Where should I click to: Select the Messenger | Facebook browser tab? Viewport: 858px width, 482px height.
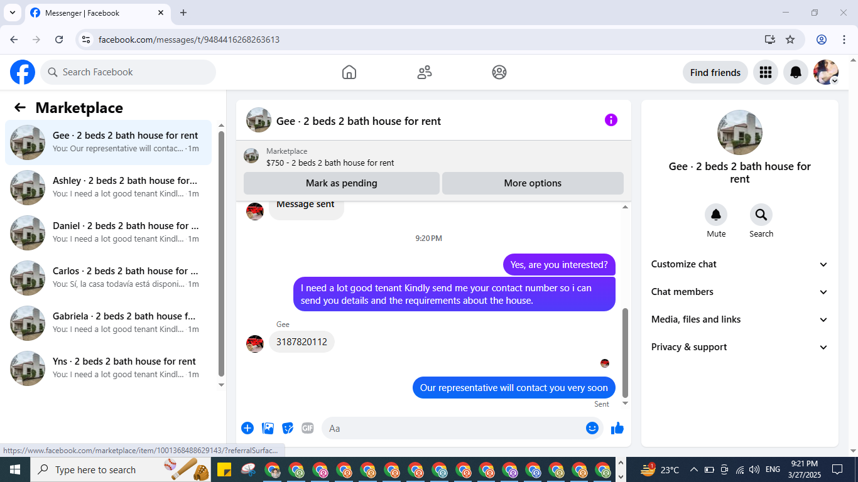pyautogui.click(x=97, y=13)
